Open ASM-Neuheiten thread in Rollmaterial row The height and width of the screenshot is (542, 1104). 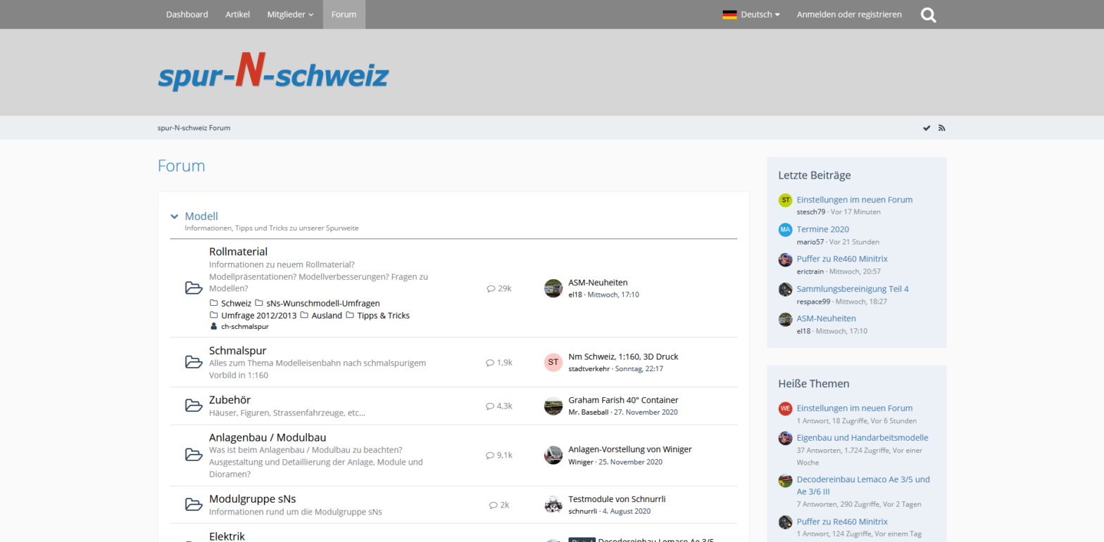coord(598,282)
